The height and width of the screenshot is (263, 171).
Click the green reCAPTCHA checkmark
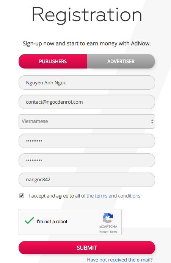[29, 220]
